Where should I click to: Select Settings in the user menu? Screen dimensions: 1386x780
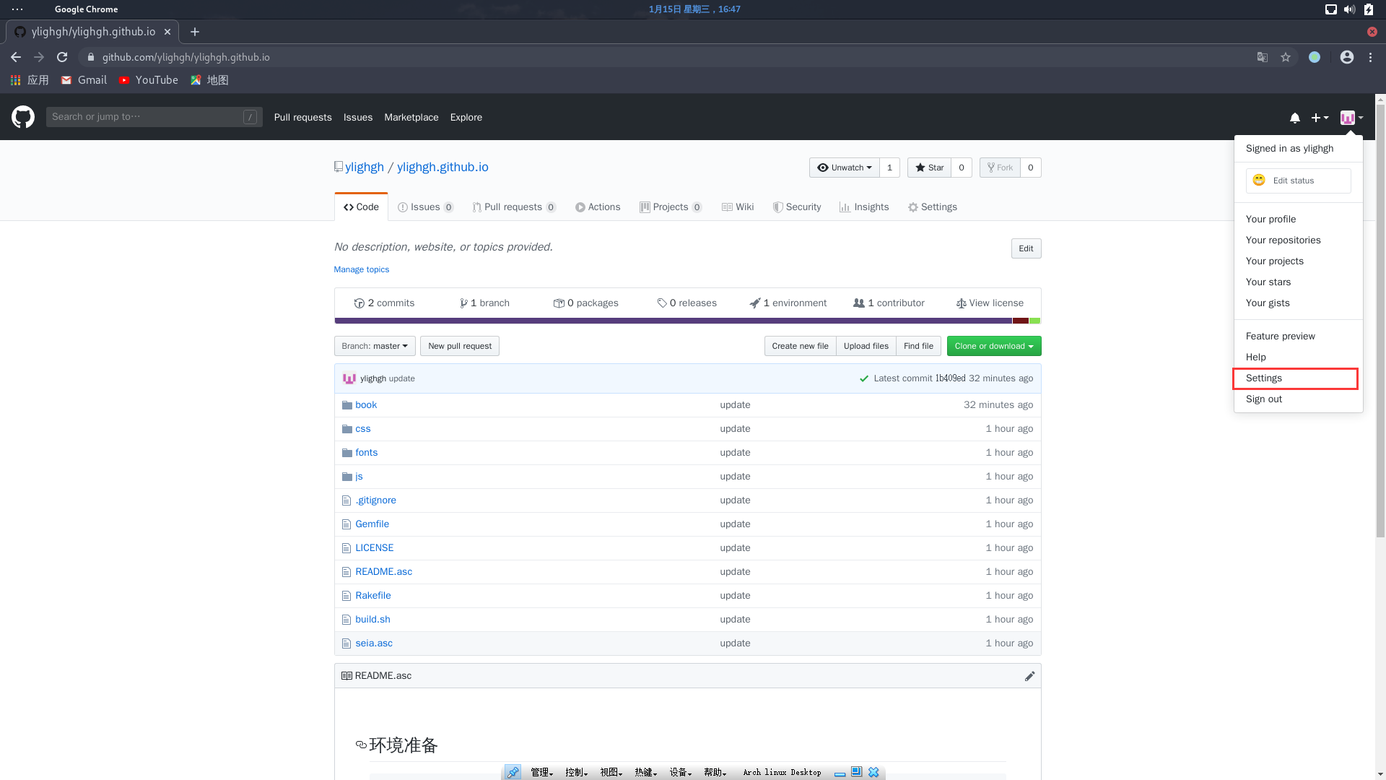(x=1264, y=378)
